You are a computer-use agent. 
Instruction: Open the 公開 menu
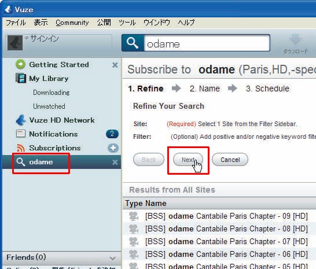[x=104, y=23]
